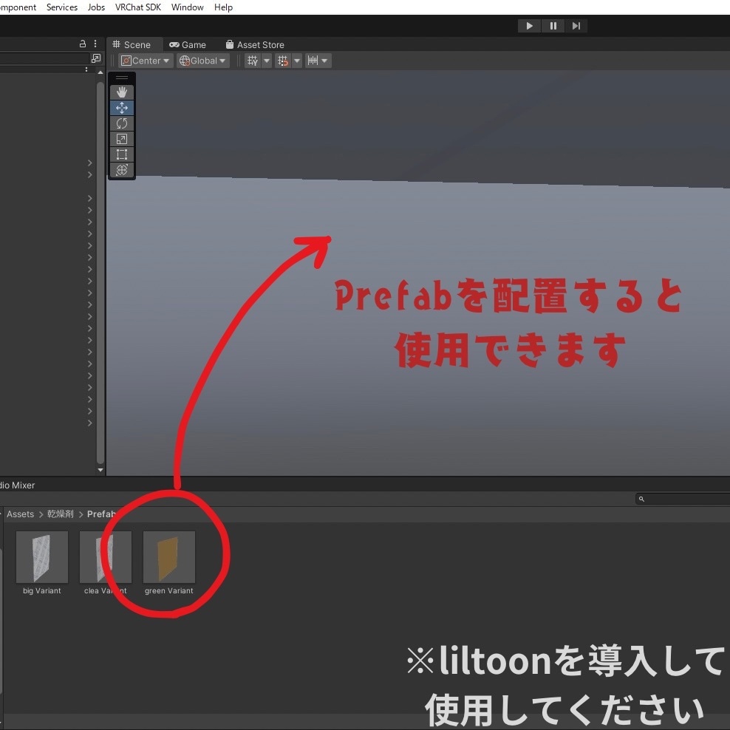This screenshot has width=730, height=730.
Task: Click the Step frame button
Action: click(x=576, y=26)
